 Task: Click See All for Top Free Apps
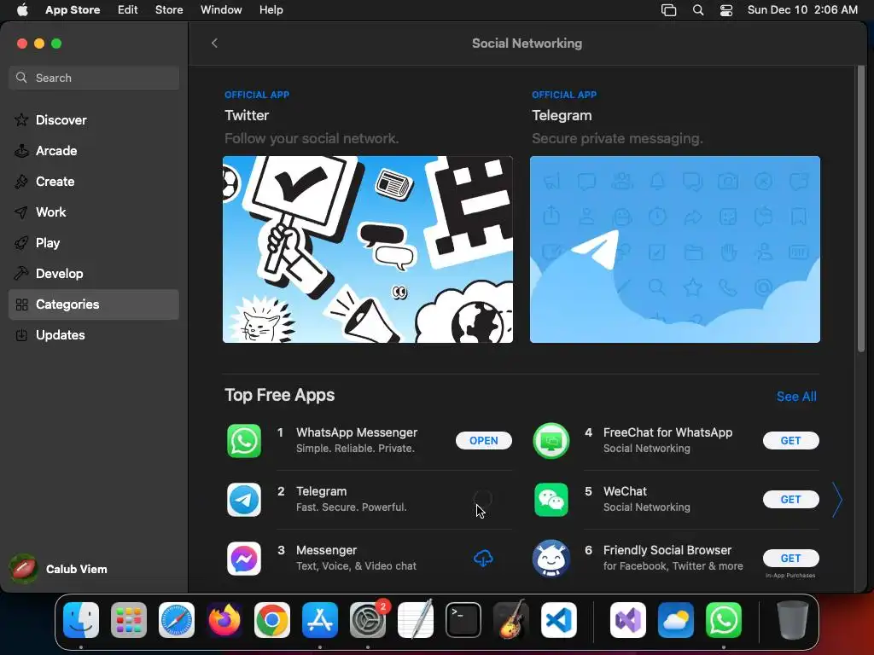point(796,396)
